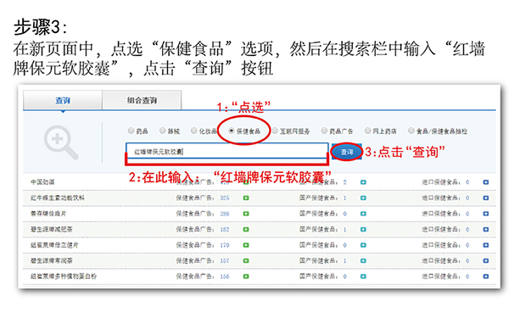Switch to the 查询 tab
Viewport: 509px width, 312px height.
coord(63,101)
